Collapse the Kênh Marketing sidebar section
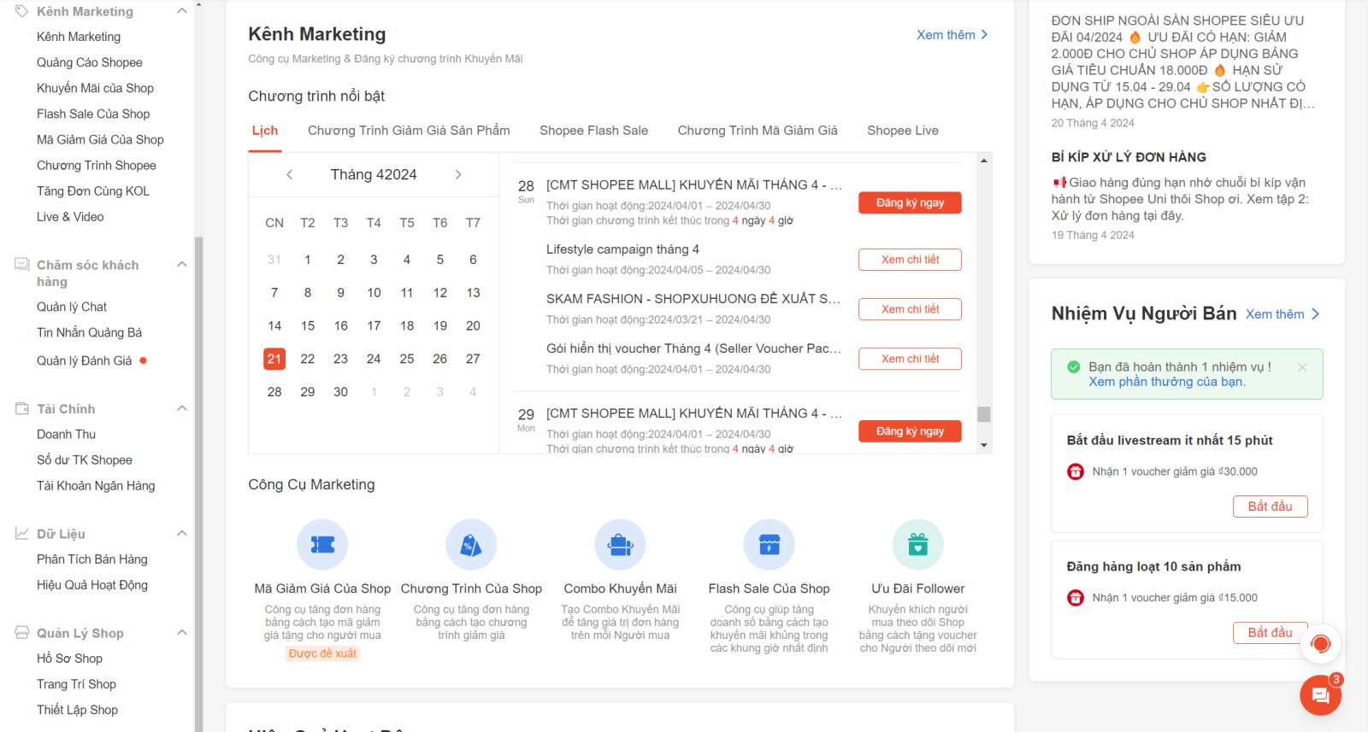 click(x=181, y=11)
